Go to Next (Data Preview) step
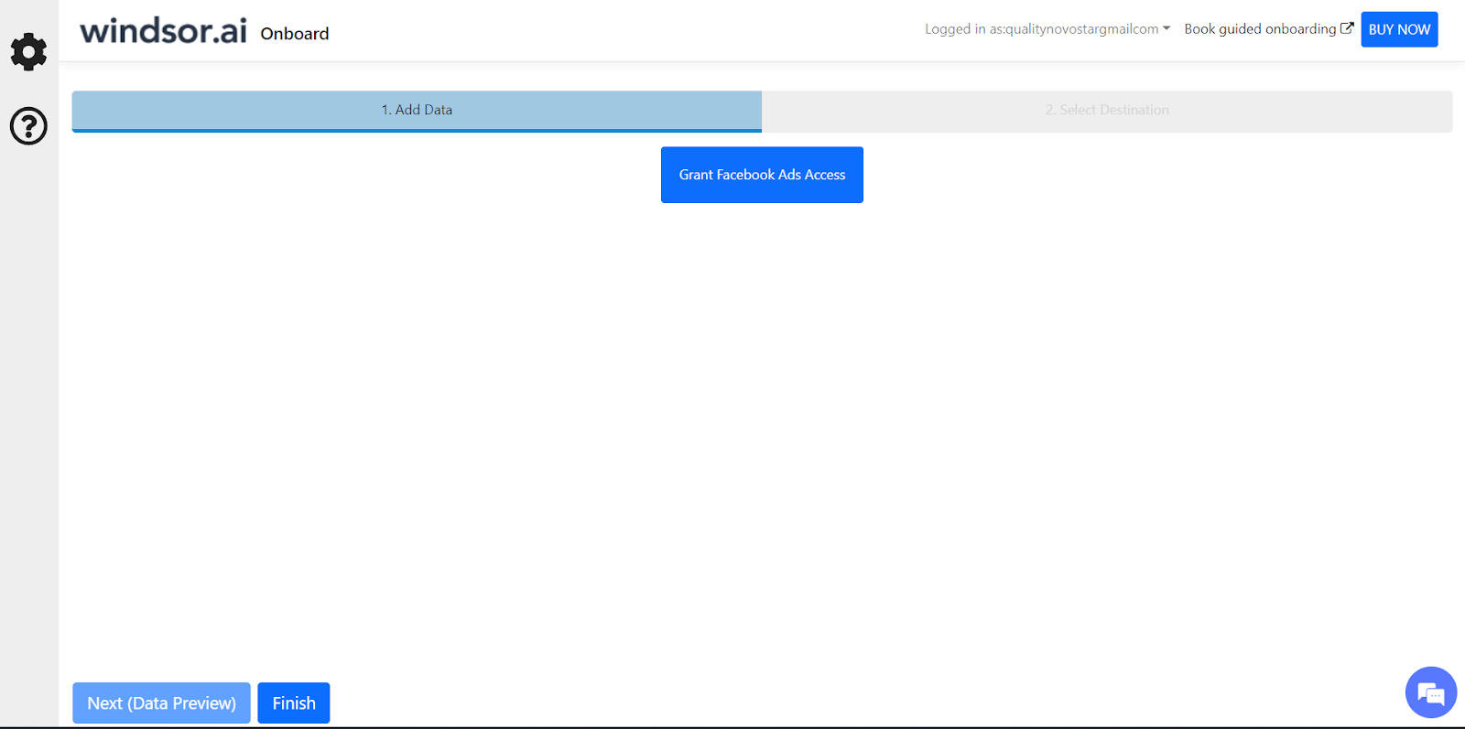This screenshot has height=729, width=1465. coord(161,703)
